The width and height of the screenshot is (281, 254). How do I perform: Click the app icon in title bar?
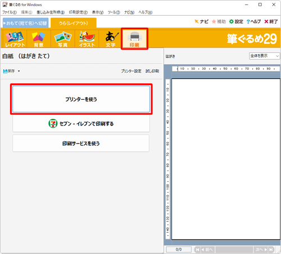click(x=5, y=5)
